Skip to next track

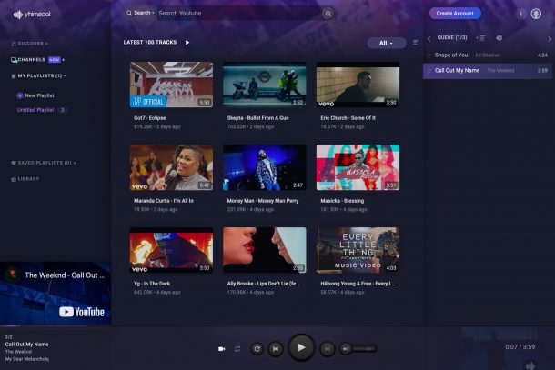click(x=328, y=349)
